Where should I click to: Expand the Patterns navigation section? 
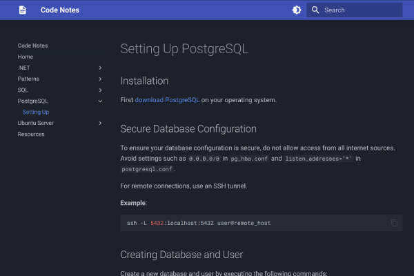click(x=100, y=79)
